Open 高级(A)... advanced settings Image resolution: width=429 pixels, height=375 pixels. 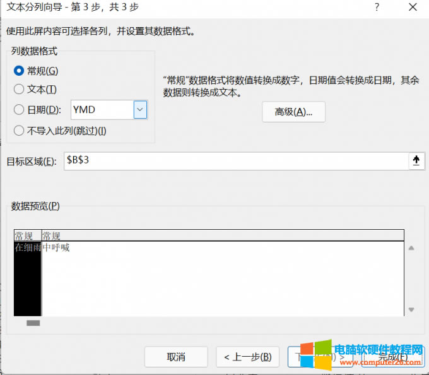click(293, 112)
